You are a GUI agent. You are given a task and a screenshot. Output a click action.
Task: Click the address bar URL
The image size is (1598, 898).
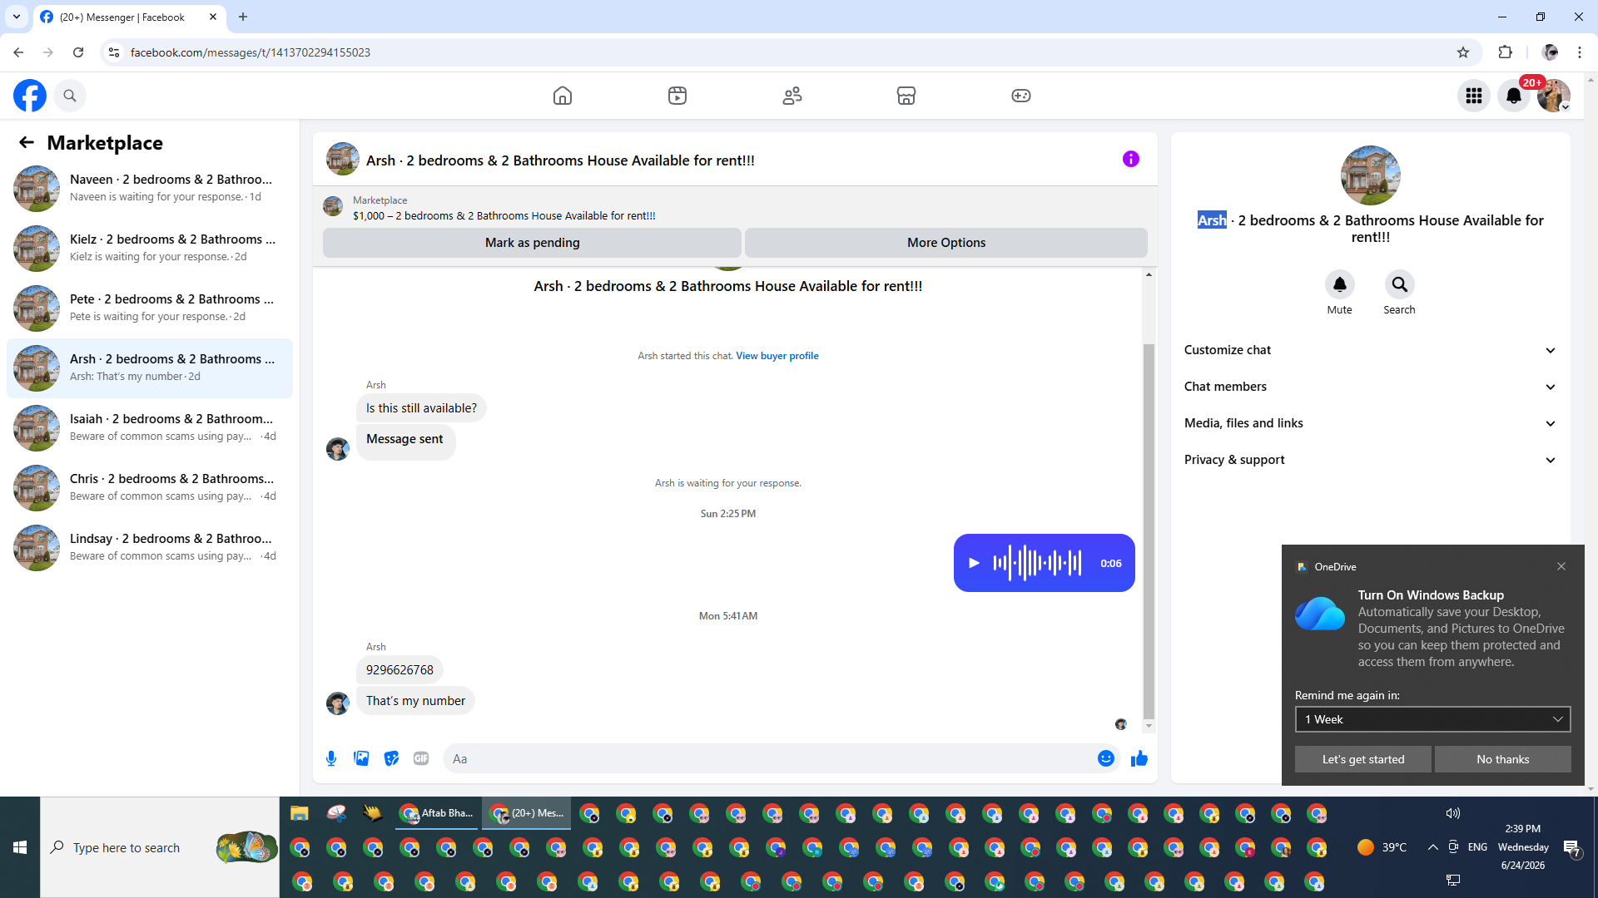point(251,52)
